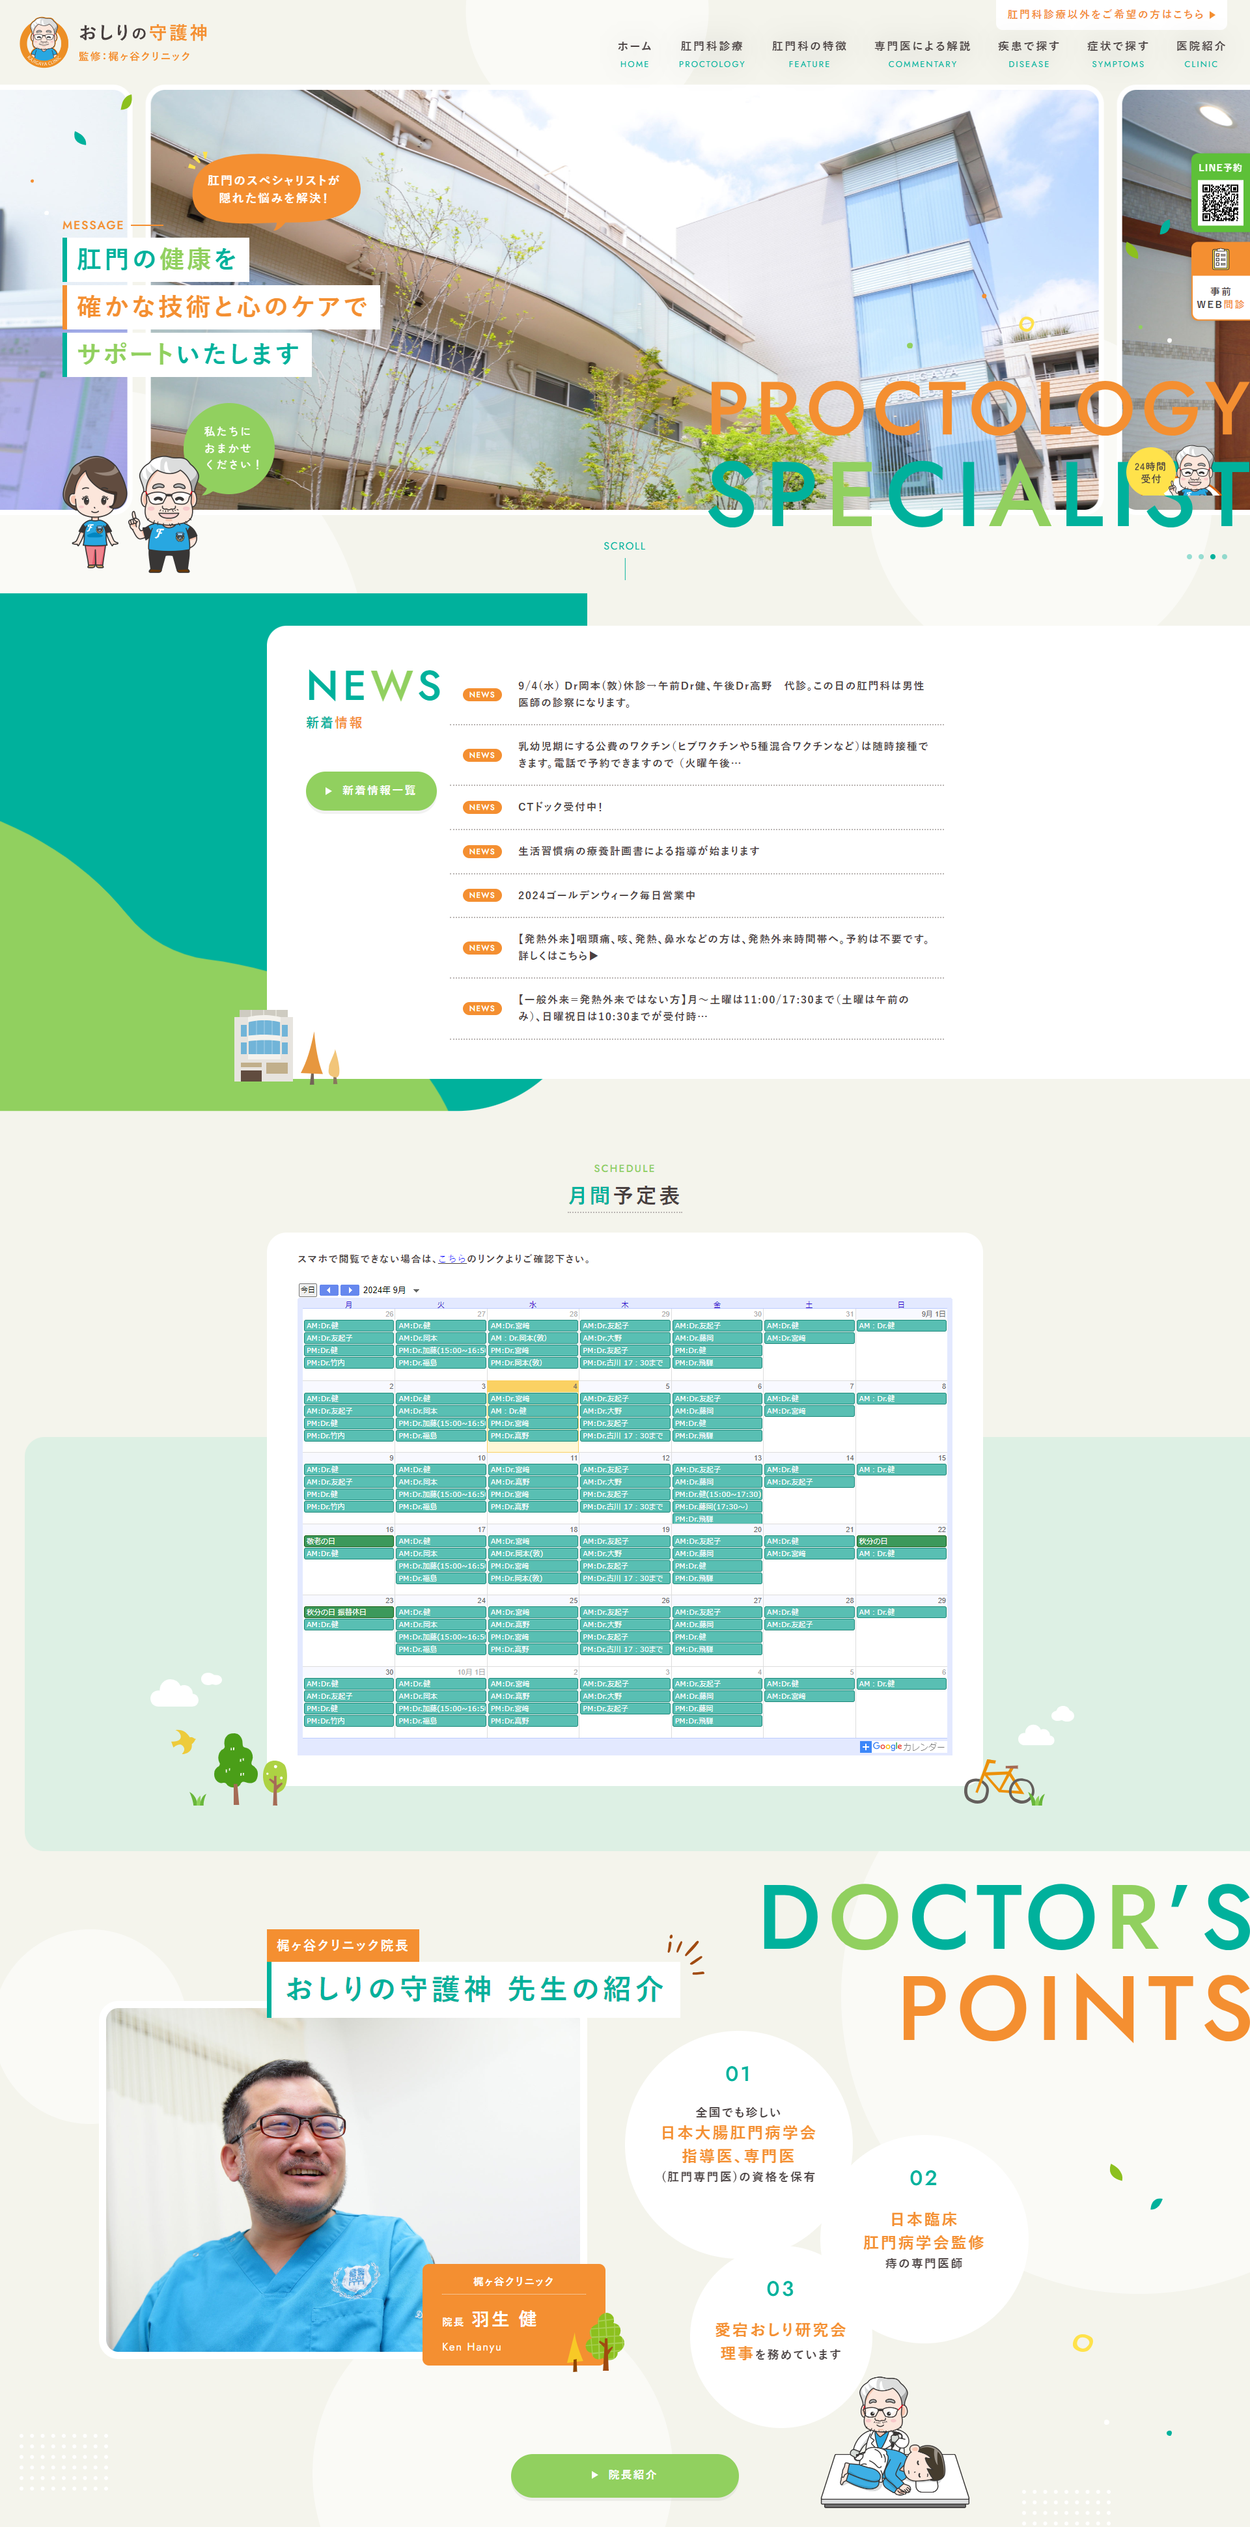Image resolution: width=1250 pixels, height=2527 pixels.
Task: Click point 02 日本臨床肛門病学会監修 circle
Action: (x=923, y=2241)
